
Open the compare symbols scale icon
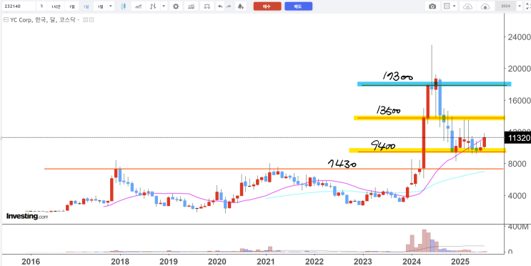pyautogui.click(x=207, y=6)
